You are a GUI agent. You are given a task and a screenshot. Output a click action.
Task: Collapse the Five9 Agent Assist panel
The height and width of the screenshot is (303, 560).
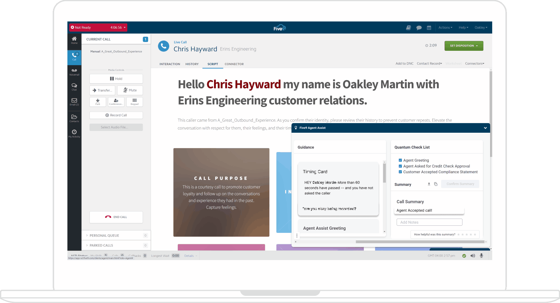click(485, 128)
